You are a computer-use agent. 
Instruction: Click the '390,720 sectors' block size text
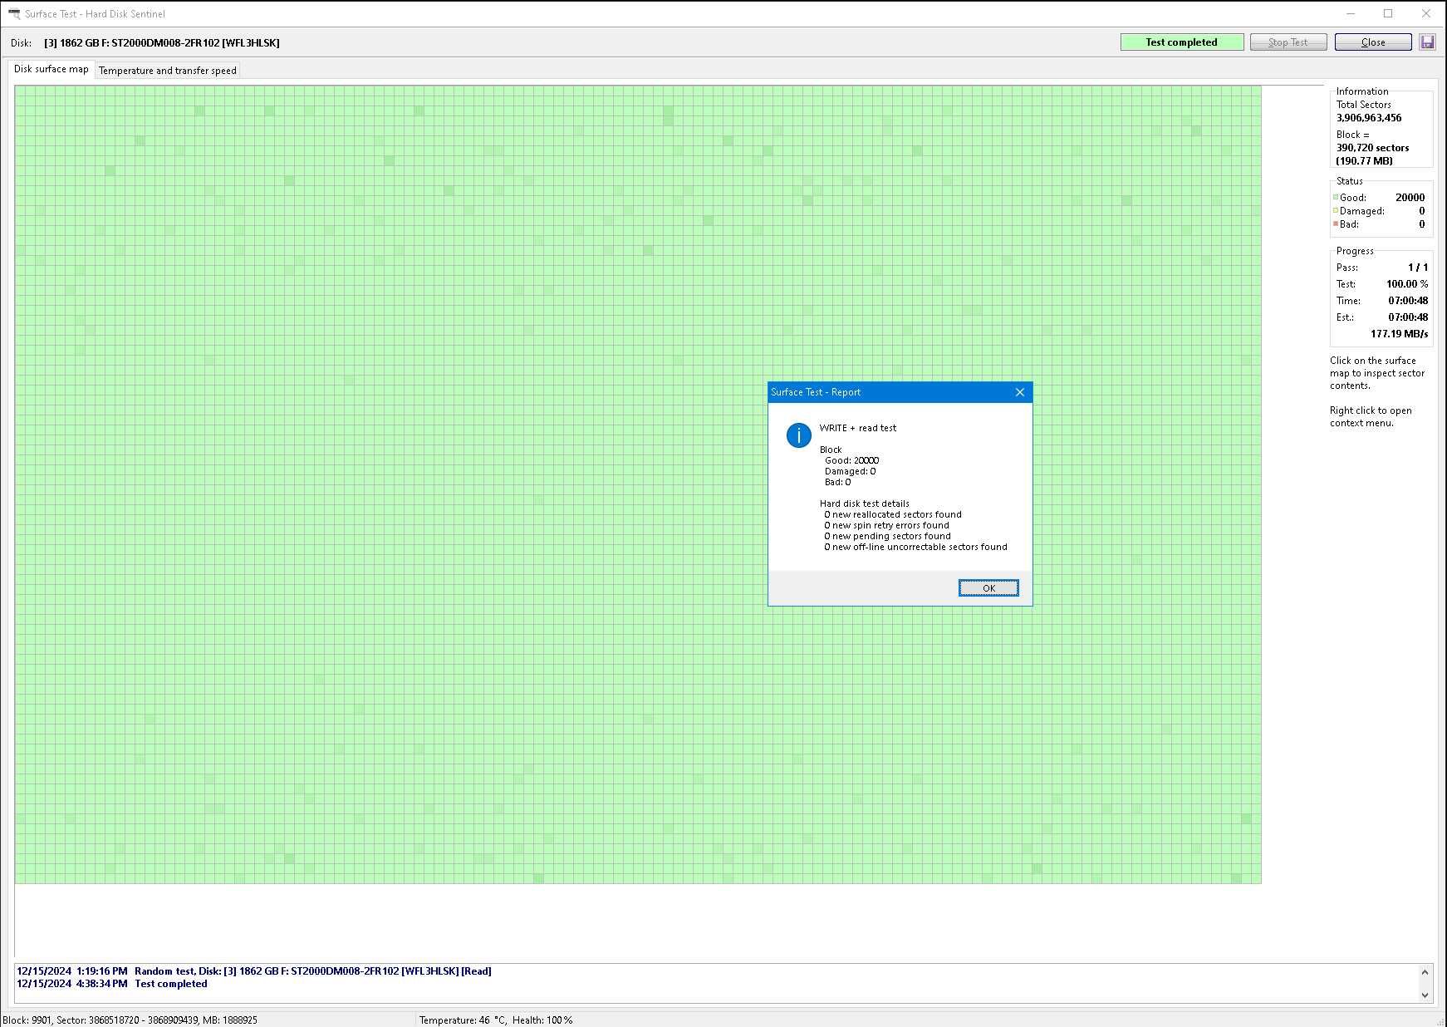[x=1372, y=148]
